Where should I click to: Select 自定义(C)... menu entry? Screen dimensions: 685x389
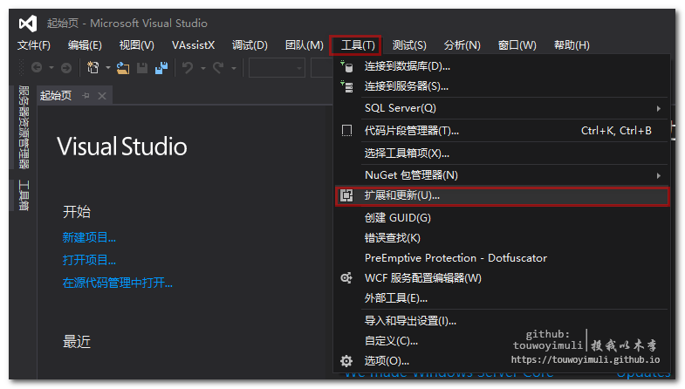click(x=502, y=341)
